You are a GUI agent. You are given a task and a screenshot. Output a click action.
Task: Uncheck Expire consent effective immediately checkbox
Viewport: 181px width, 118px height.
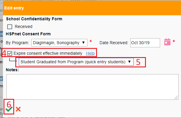pos(10,54)
